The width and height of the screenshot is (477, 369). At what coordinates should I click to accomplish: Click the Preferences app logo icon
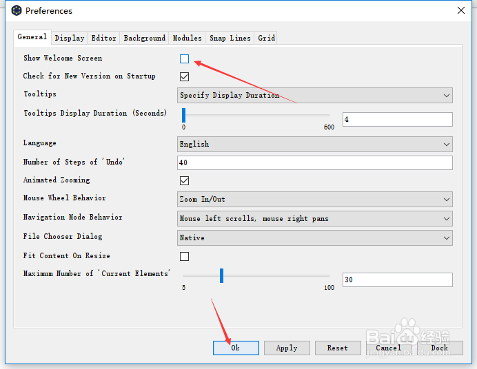(17, 10)
